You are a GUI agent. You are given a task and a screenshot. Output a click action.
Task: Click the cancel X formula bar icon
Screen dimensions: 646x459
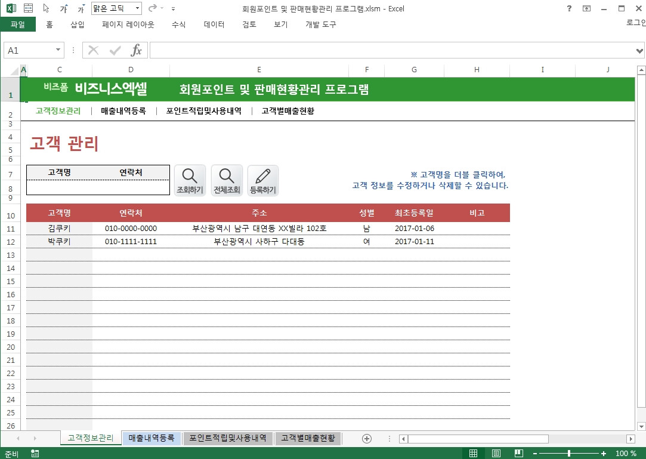[94, 50]
